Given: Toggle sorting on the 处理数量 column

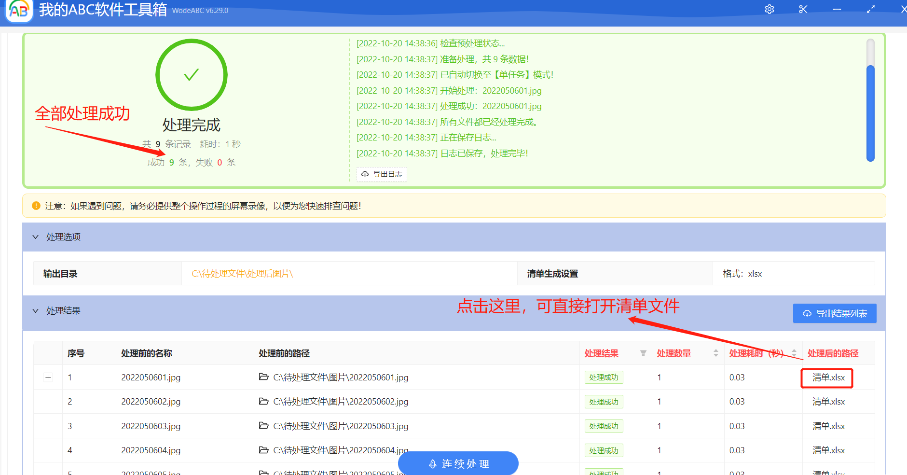Looking at the screenshot, I should tap(715, 353).
